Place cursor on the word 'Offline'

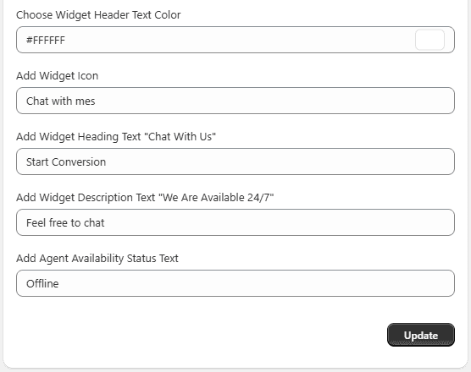pyautogui.click(x=42, y=283)
